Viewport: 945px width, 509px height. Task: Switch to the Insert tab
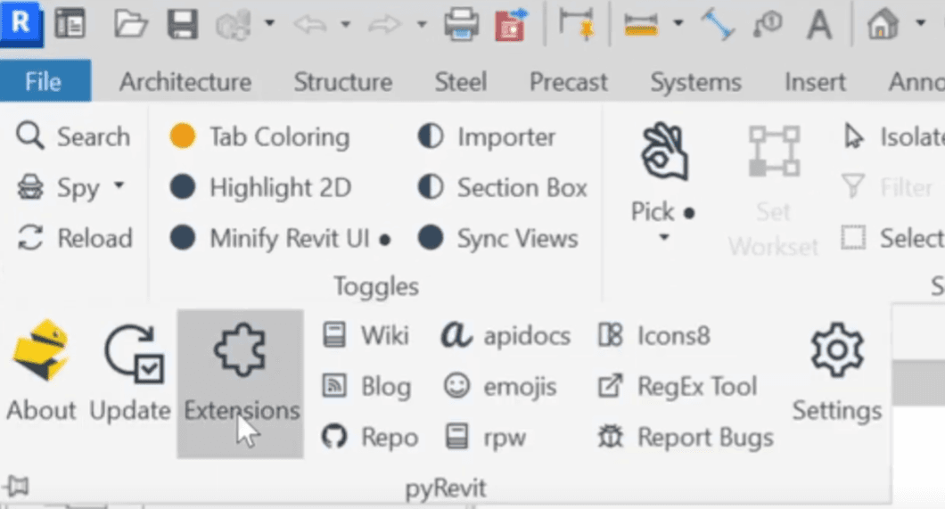(815, 82)
